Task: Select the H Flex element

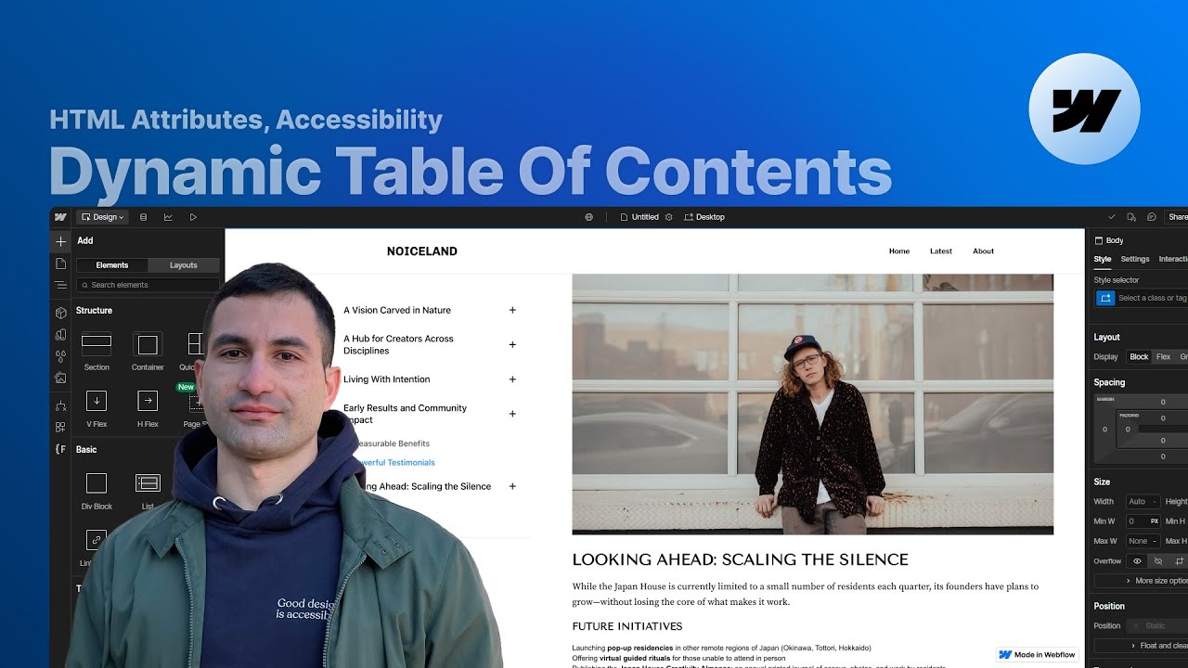Action: click(x=148, y=408)
